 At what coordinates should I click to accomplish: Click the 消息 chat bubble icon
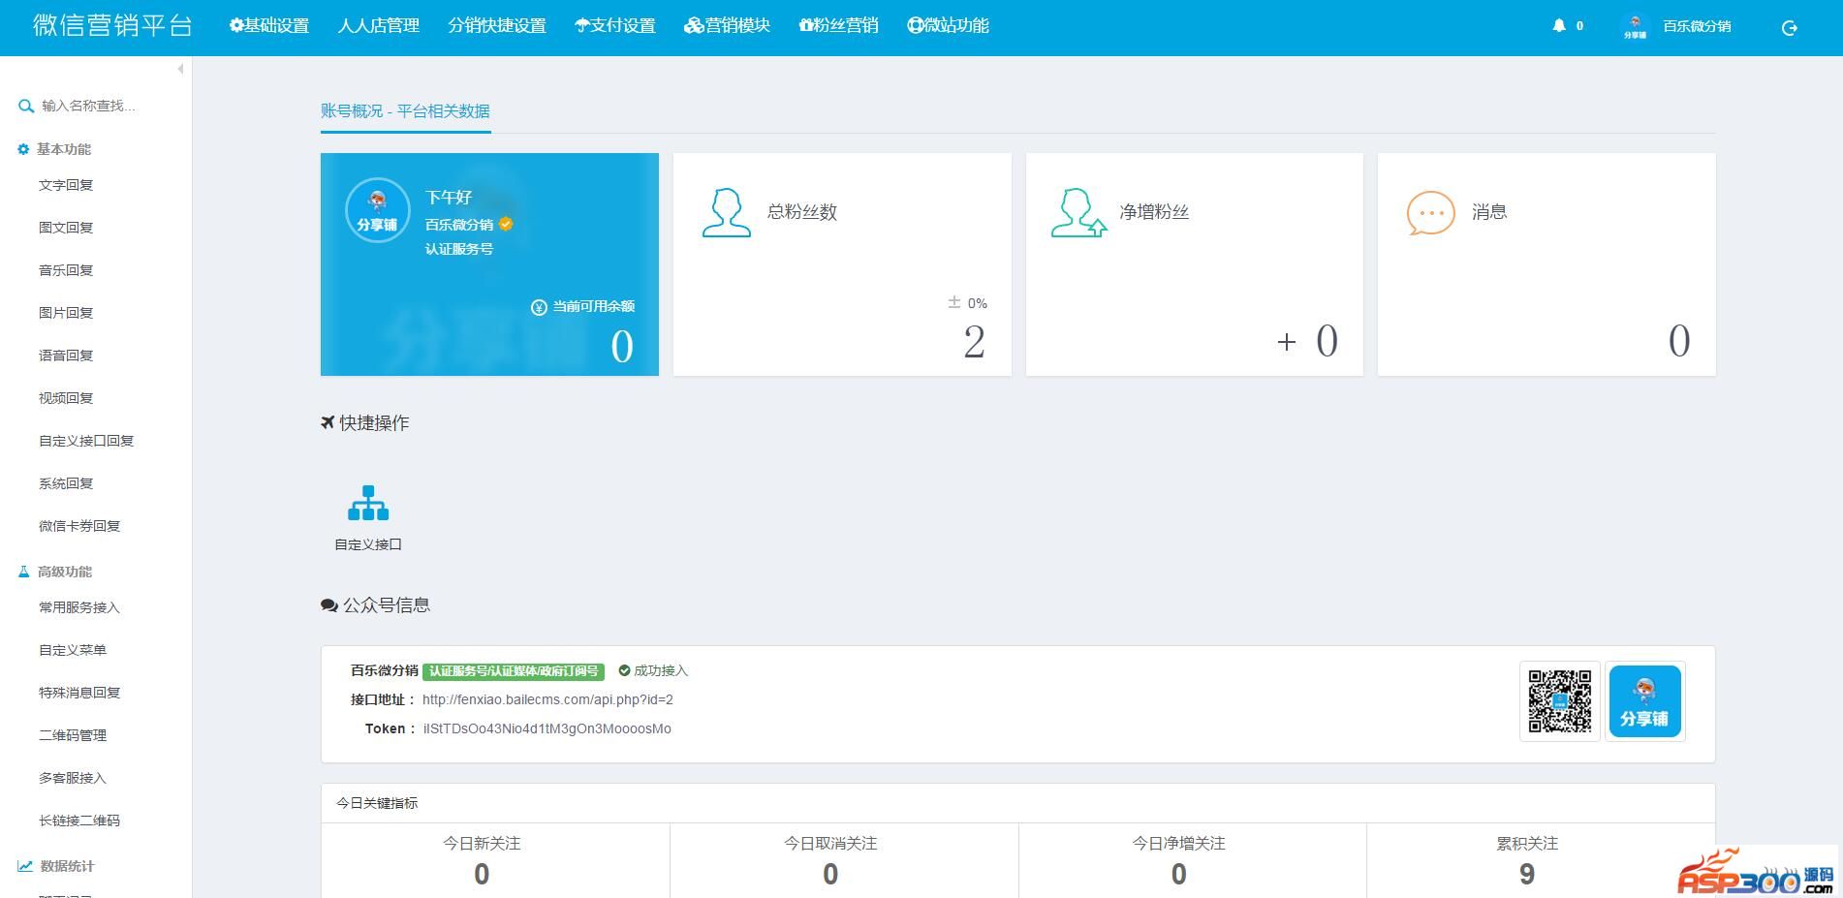pyautogui.click(x=1430, y=213)
